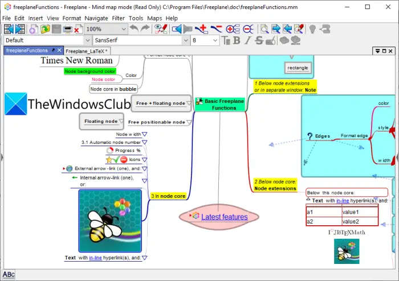Click the find-and-replace pencil icon
The image size is (399, 281).
[x=299, y=29]
